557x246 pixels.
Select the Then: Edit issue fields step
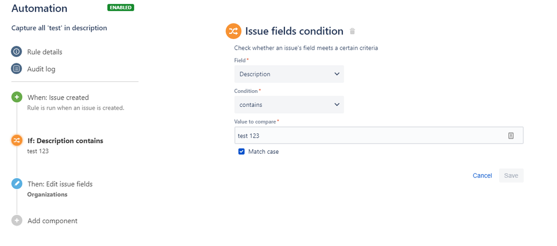[60, 184]
